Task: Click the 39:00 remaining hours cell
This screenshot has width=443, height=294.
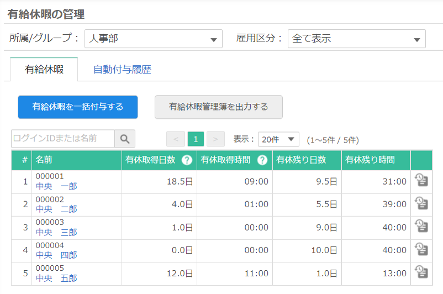Action: (376, 204)
